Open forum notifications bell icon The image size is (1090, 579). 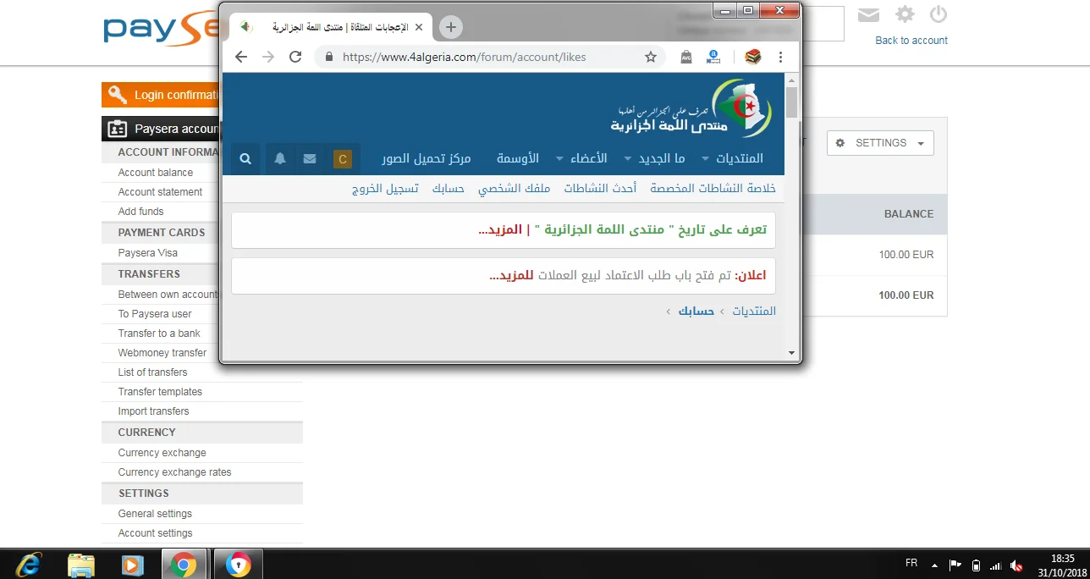point(280,159)
